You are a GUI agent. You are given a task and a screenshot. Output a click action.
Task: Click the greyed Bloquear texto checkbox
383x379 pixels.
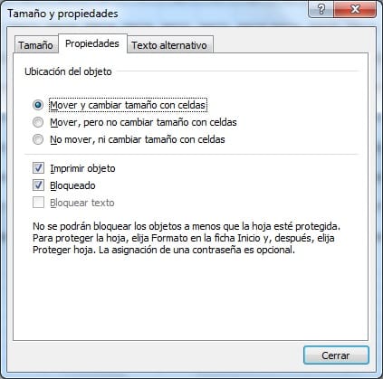[x=38, y=203]
